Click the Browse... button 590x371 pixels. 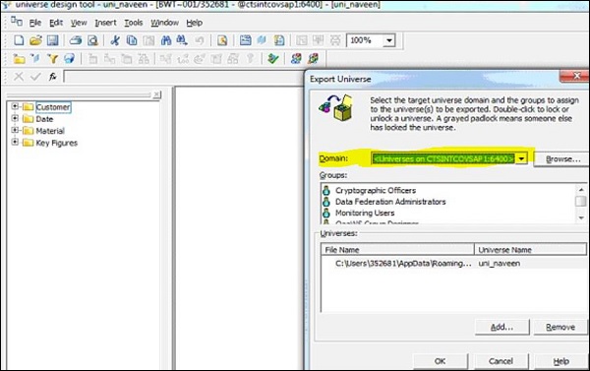(561, 159)
